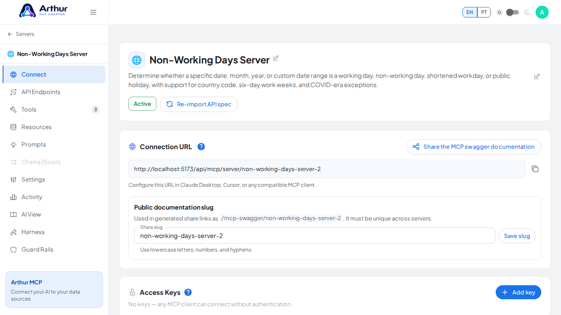Click the sun light-mode icon
Image resolution: width=561 pixels, height=315 pixels.
click(x=499, y=12)
